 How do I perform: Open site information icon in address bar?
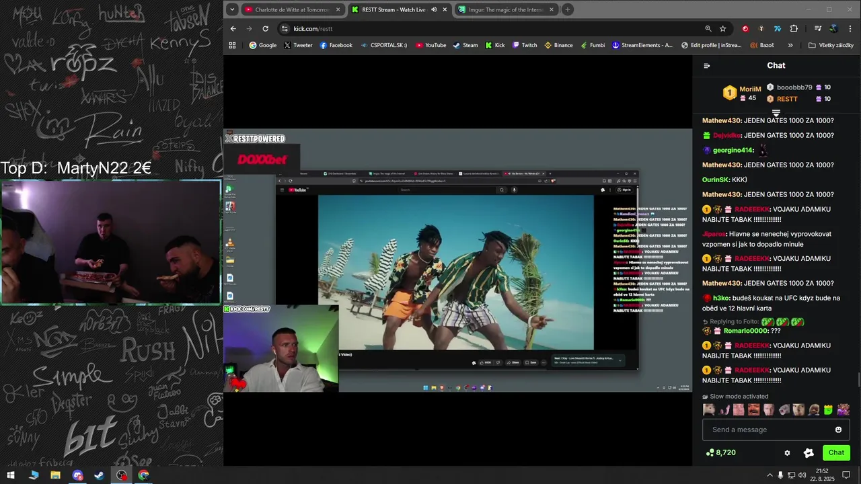tap(285, 29)
